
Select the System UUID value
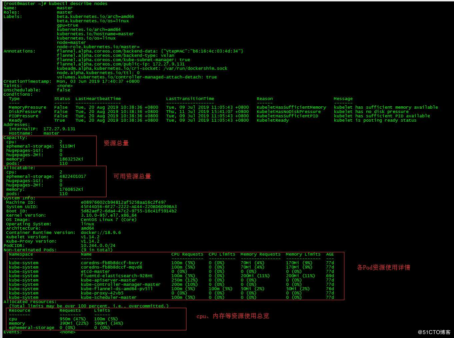129,207
